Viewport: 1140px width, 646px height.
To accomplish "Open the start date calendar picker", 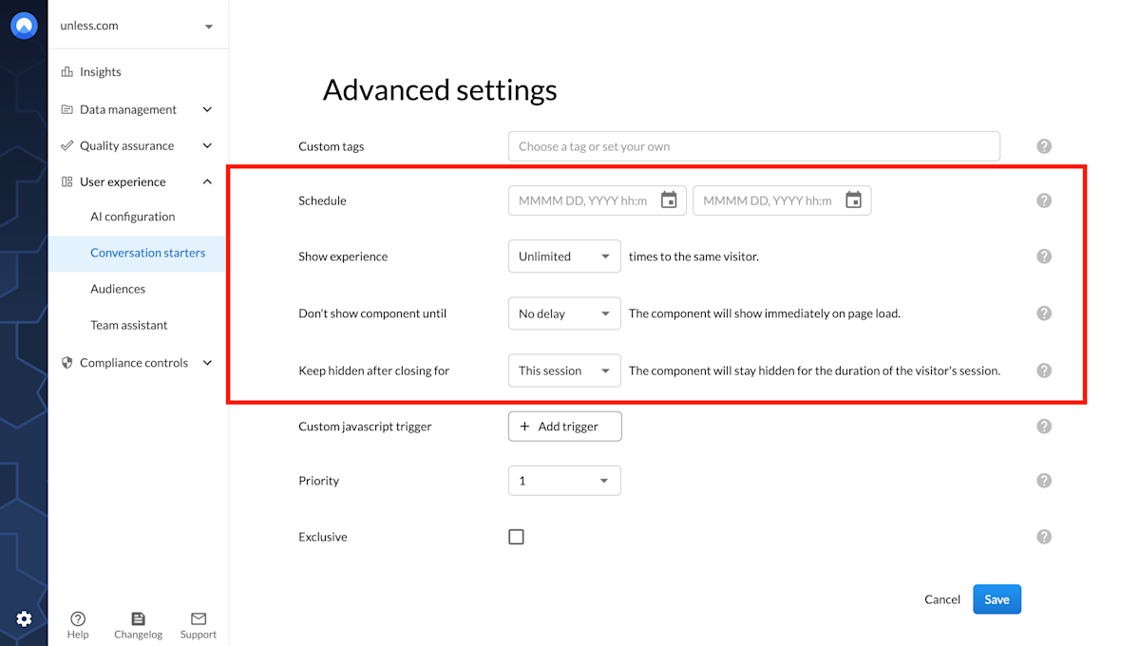I will [669, 199].
